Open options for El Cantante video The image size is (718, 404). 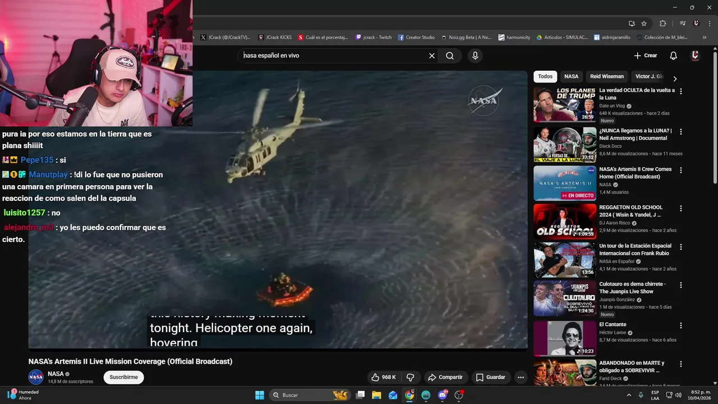(681, 325)
